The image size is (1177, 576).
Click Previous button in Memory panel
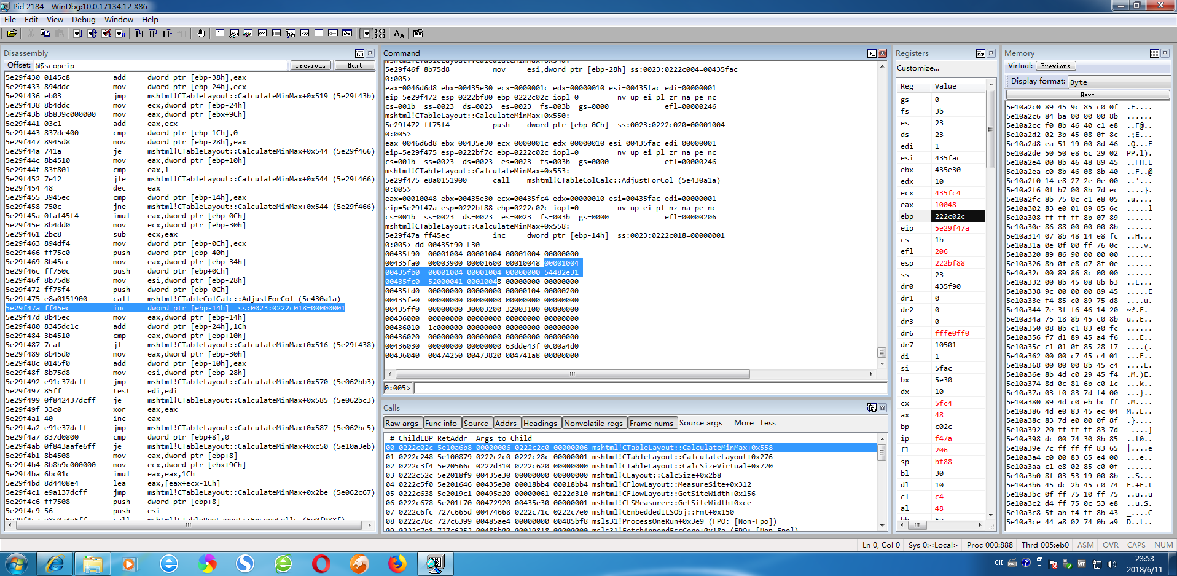(x=1055, y=66)
